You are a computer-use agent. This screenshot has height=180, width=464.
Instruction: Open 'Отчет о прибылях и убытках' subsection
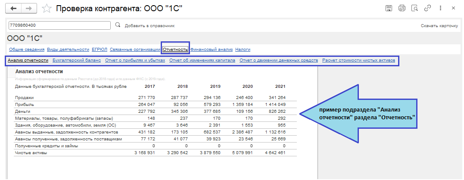pos(135,60)
